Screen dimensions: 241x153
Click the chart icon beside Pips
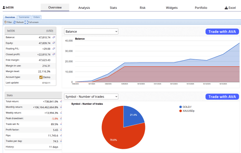tap(61, 135)
